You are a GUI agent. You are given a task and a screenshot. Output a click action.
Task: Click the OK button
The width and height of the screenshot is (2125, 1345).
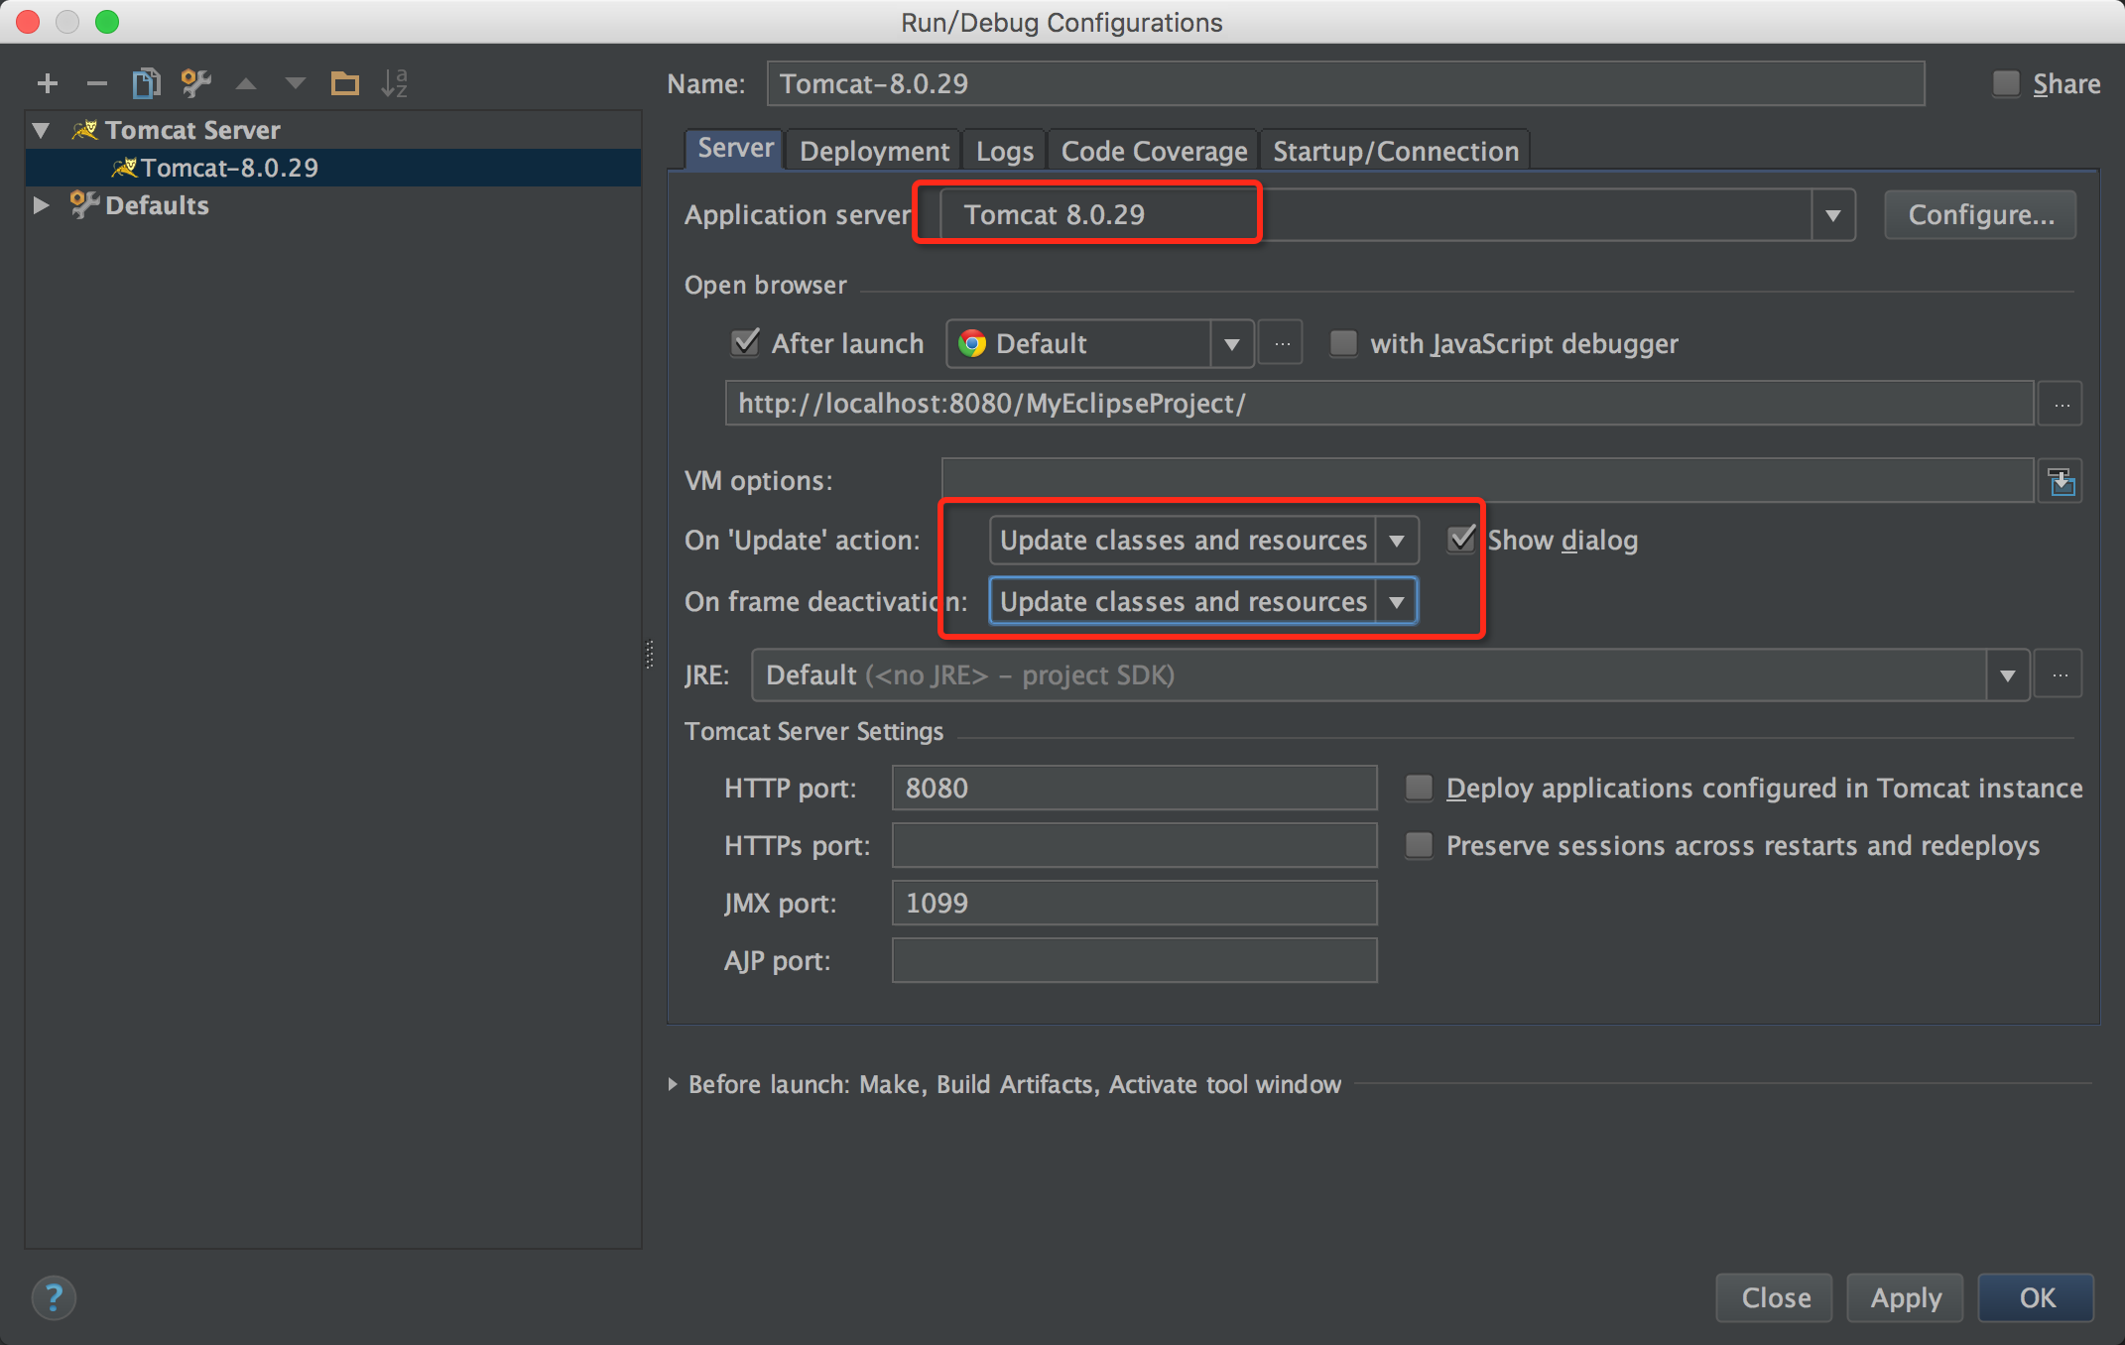pyautogui.click(x=2037, y=1297)
